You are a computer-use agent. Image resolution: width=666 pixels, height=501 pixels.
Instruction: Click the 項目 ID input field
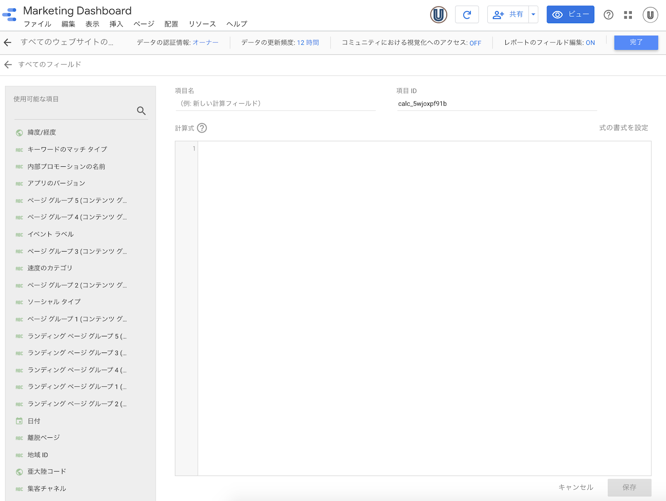(x=497, y=104)
